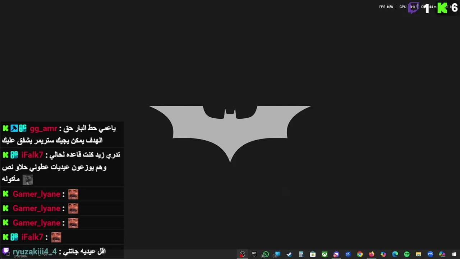Open Spotify from the taskbar
The width and height of the screenshot is (460, 259).
point(407,254)
